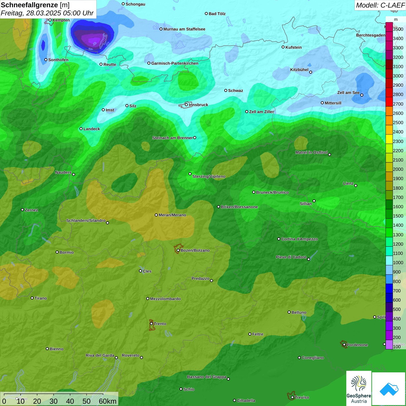
Task: Click the Reutte location dot
Action: pos(101,64)
